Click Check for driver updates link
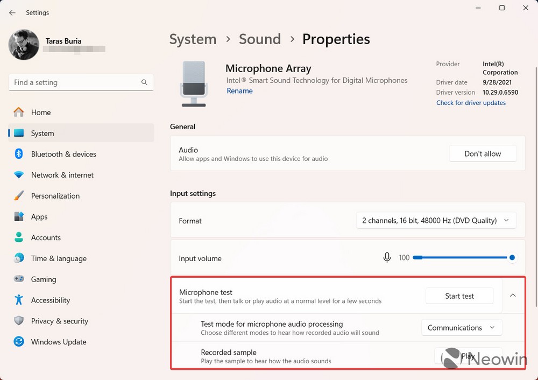The width and height of the screenshot is (538, 380). coord(471,103)
